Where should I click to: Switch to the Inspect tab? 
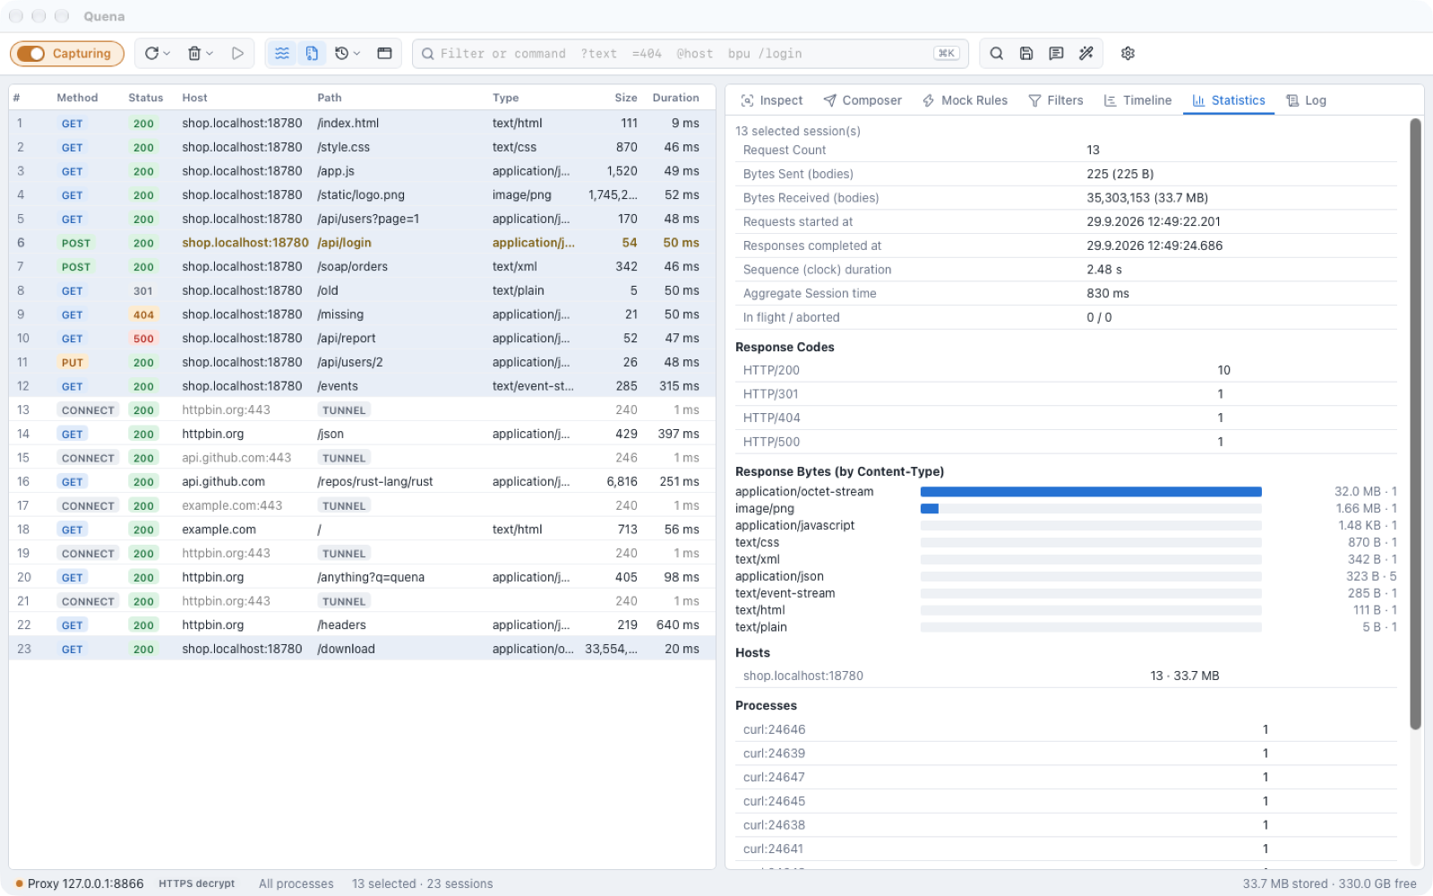[772, 100]
